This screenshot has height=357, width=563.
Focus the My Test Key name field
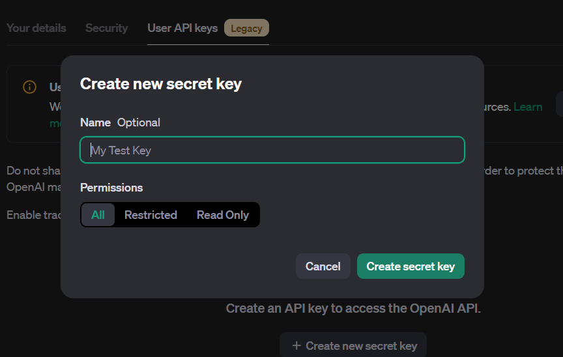(272, 150)
